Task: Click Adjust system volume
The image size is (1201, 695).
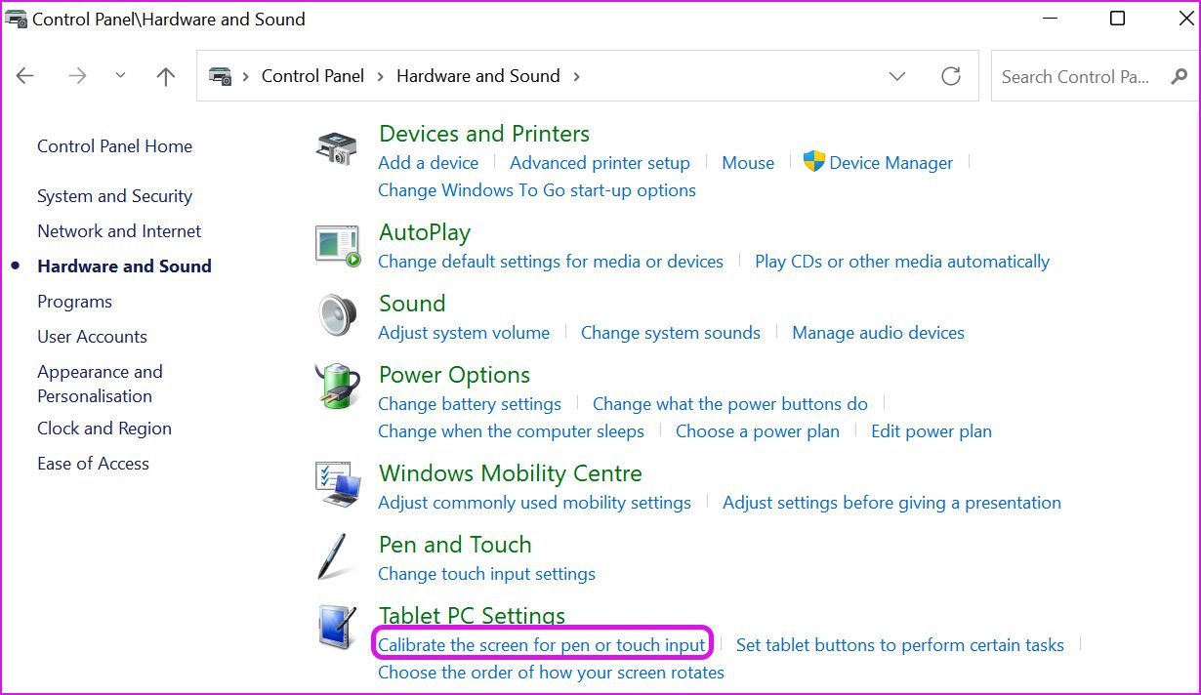Action: [464, 332]
